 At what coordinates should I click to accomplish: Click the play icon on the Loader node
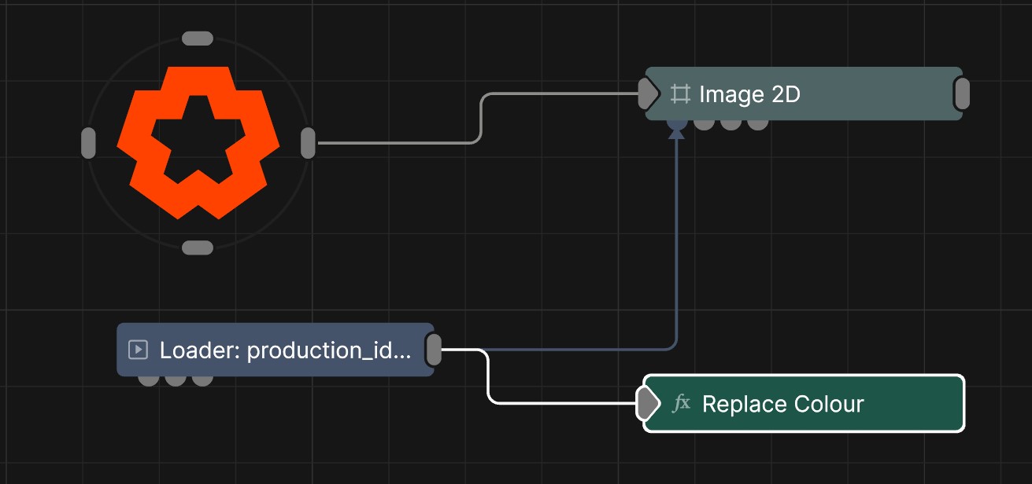(x=138, y=349)
